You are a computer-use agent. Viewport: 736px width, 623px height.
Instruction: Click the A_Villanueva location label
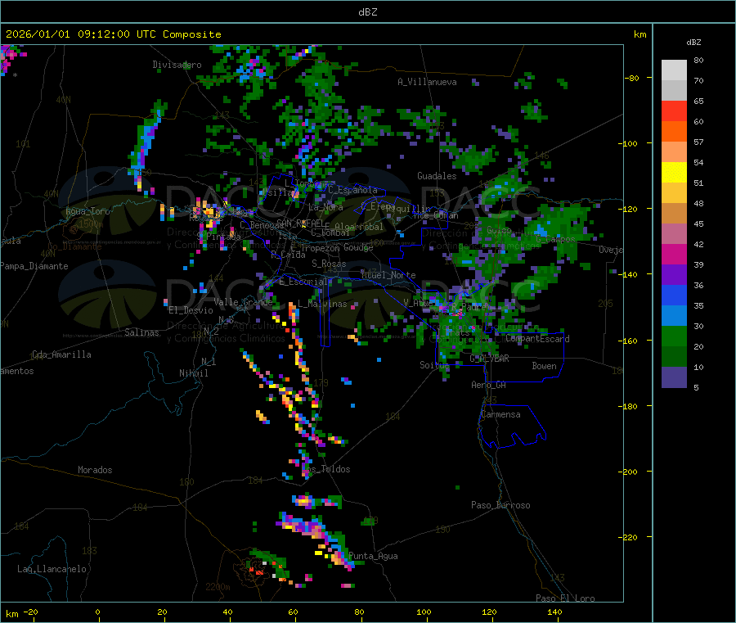427,82
